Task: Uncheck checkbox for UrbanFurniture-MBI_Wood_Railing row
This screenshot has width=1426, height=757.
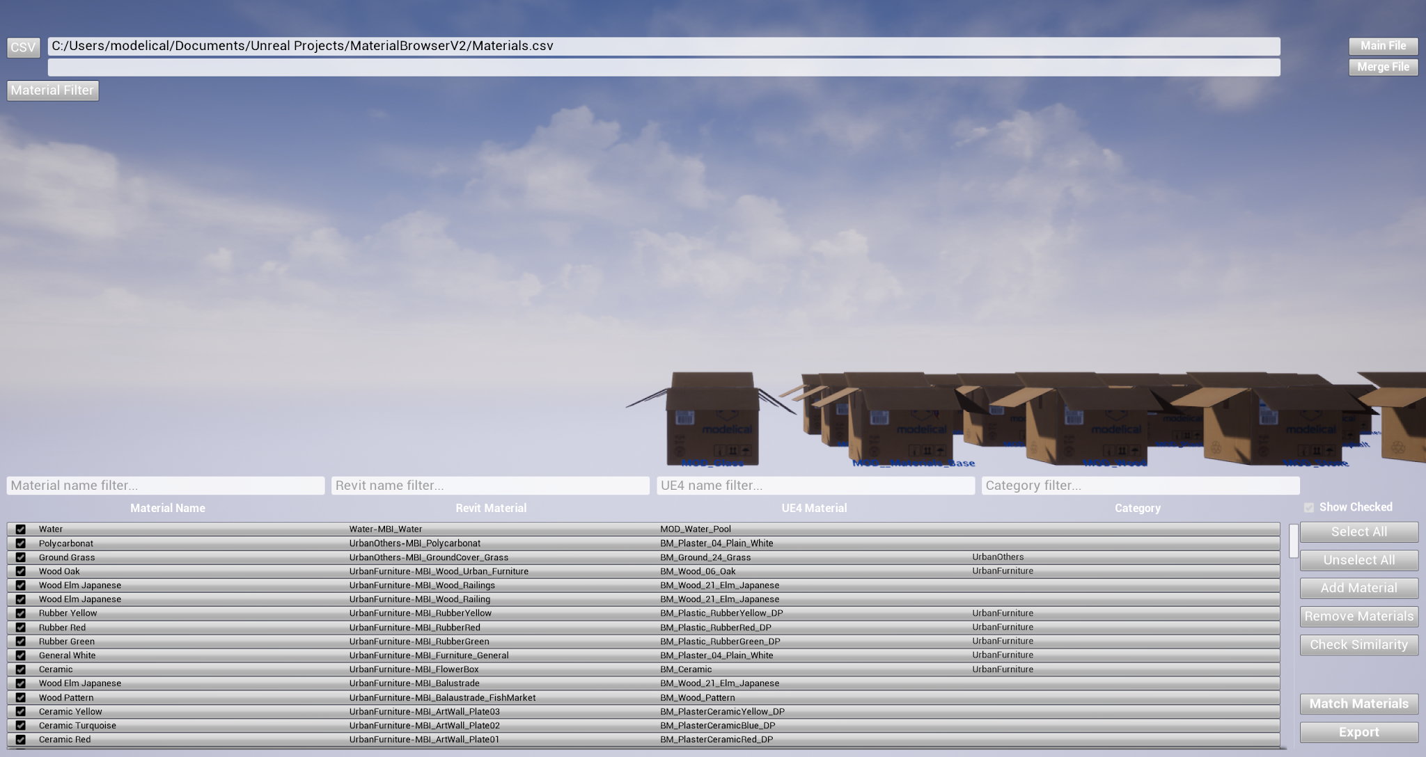Action: (x=21, y=599)
